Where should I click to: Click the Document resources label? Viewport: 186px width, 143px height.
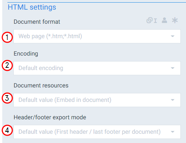coord(41,86)
